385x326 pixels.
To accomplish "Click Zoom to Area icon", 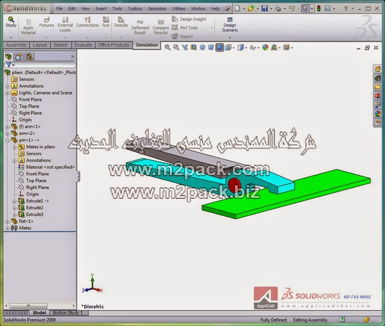I will [x=176, y=48].
